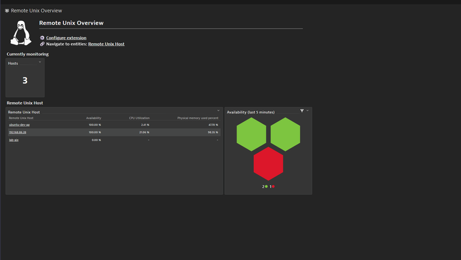Image resolution: width=461 pixels, height=260 pixels.
Task: Click the 0.00 % availability cell
Action: coord(96,140)
